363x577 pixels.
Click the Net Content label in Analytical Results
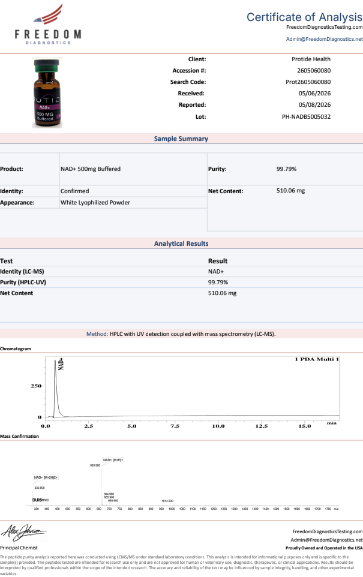coord(17,293)
